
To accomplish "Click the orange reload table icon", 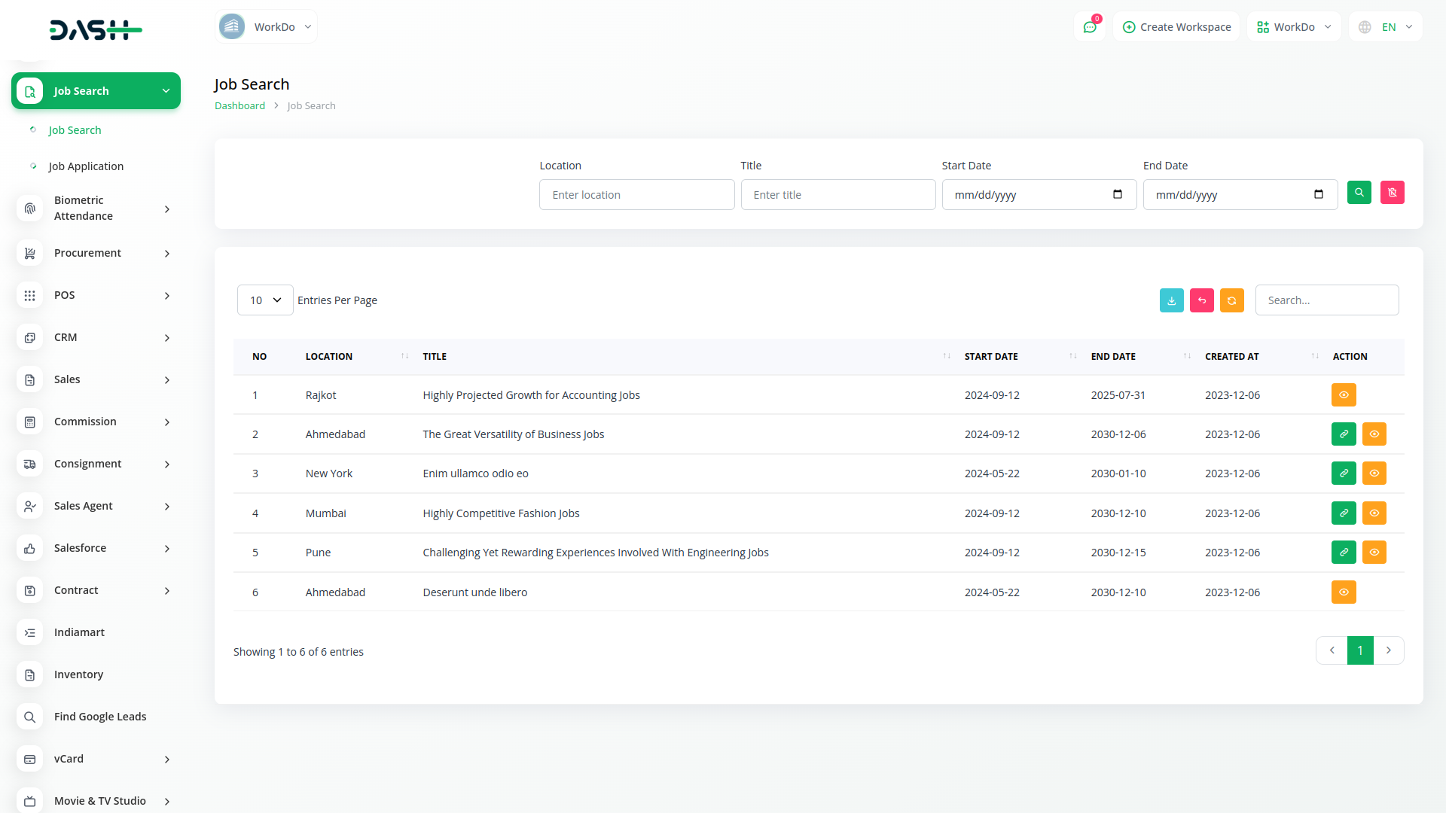I will (x=1231, y=300).
